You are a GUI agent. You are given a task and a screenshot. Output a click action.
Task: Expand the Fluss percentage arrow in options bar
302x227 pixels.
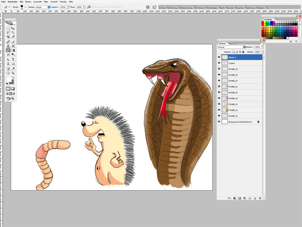click(85, 7)
